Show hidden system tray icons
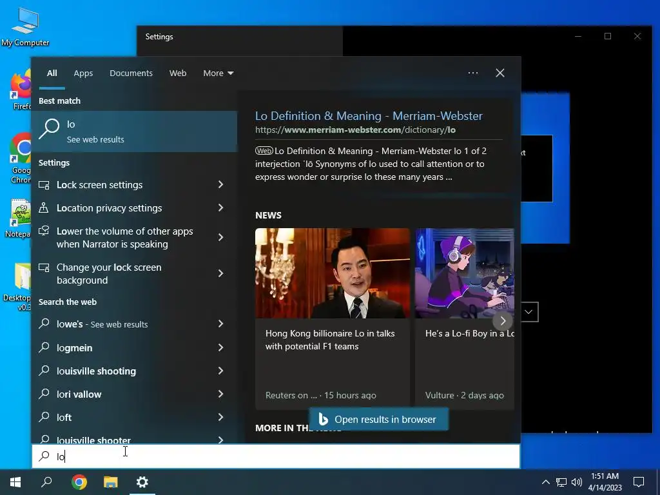The height and width of the screenshot is (495, 660). (x=545, y=482)
